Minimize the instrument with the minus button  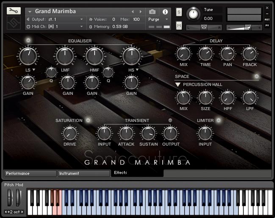(x=267, y=14)
